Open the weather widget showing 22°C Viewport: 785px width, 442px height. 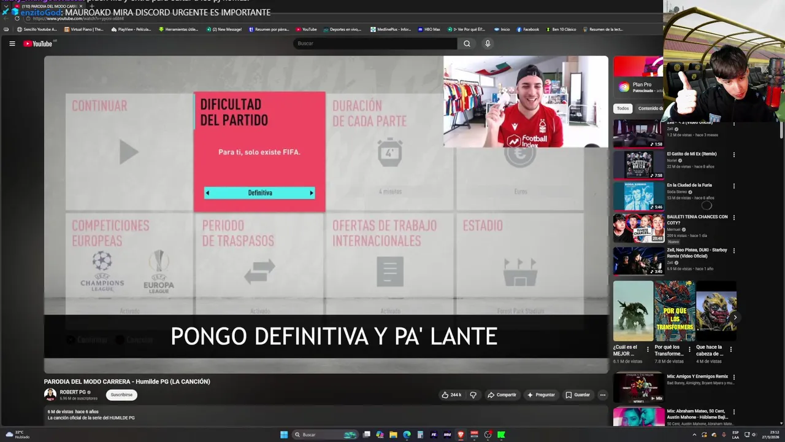[17, 435]
